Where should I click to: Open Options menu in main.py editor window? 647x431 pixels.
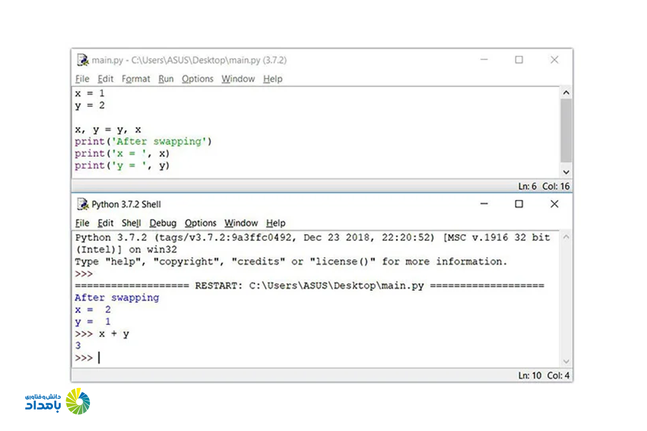click(198, 79)
